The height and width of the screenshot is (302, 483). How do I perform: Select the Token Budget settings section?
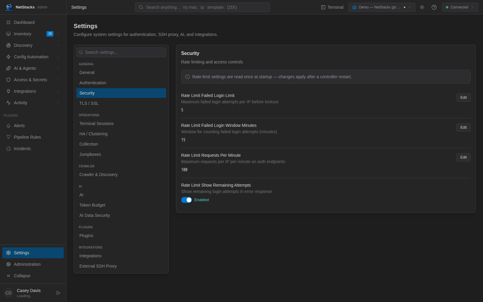(x=121, y=205)
